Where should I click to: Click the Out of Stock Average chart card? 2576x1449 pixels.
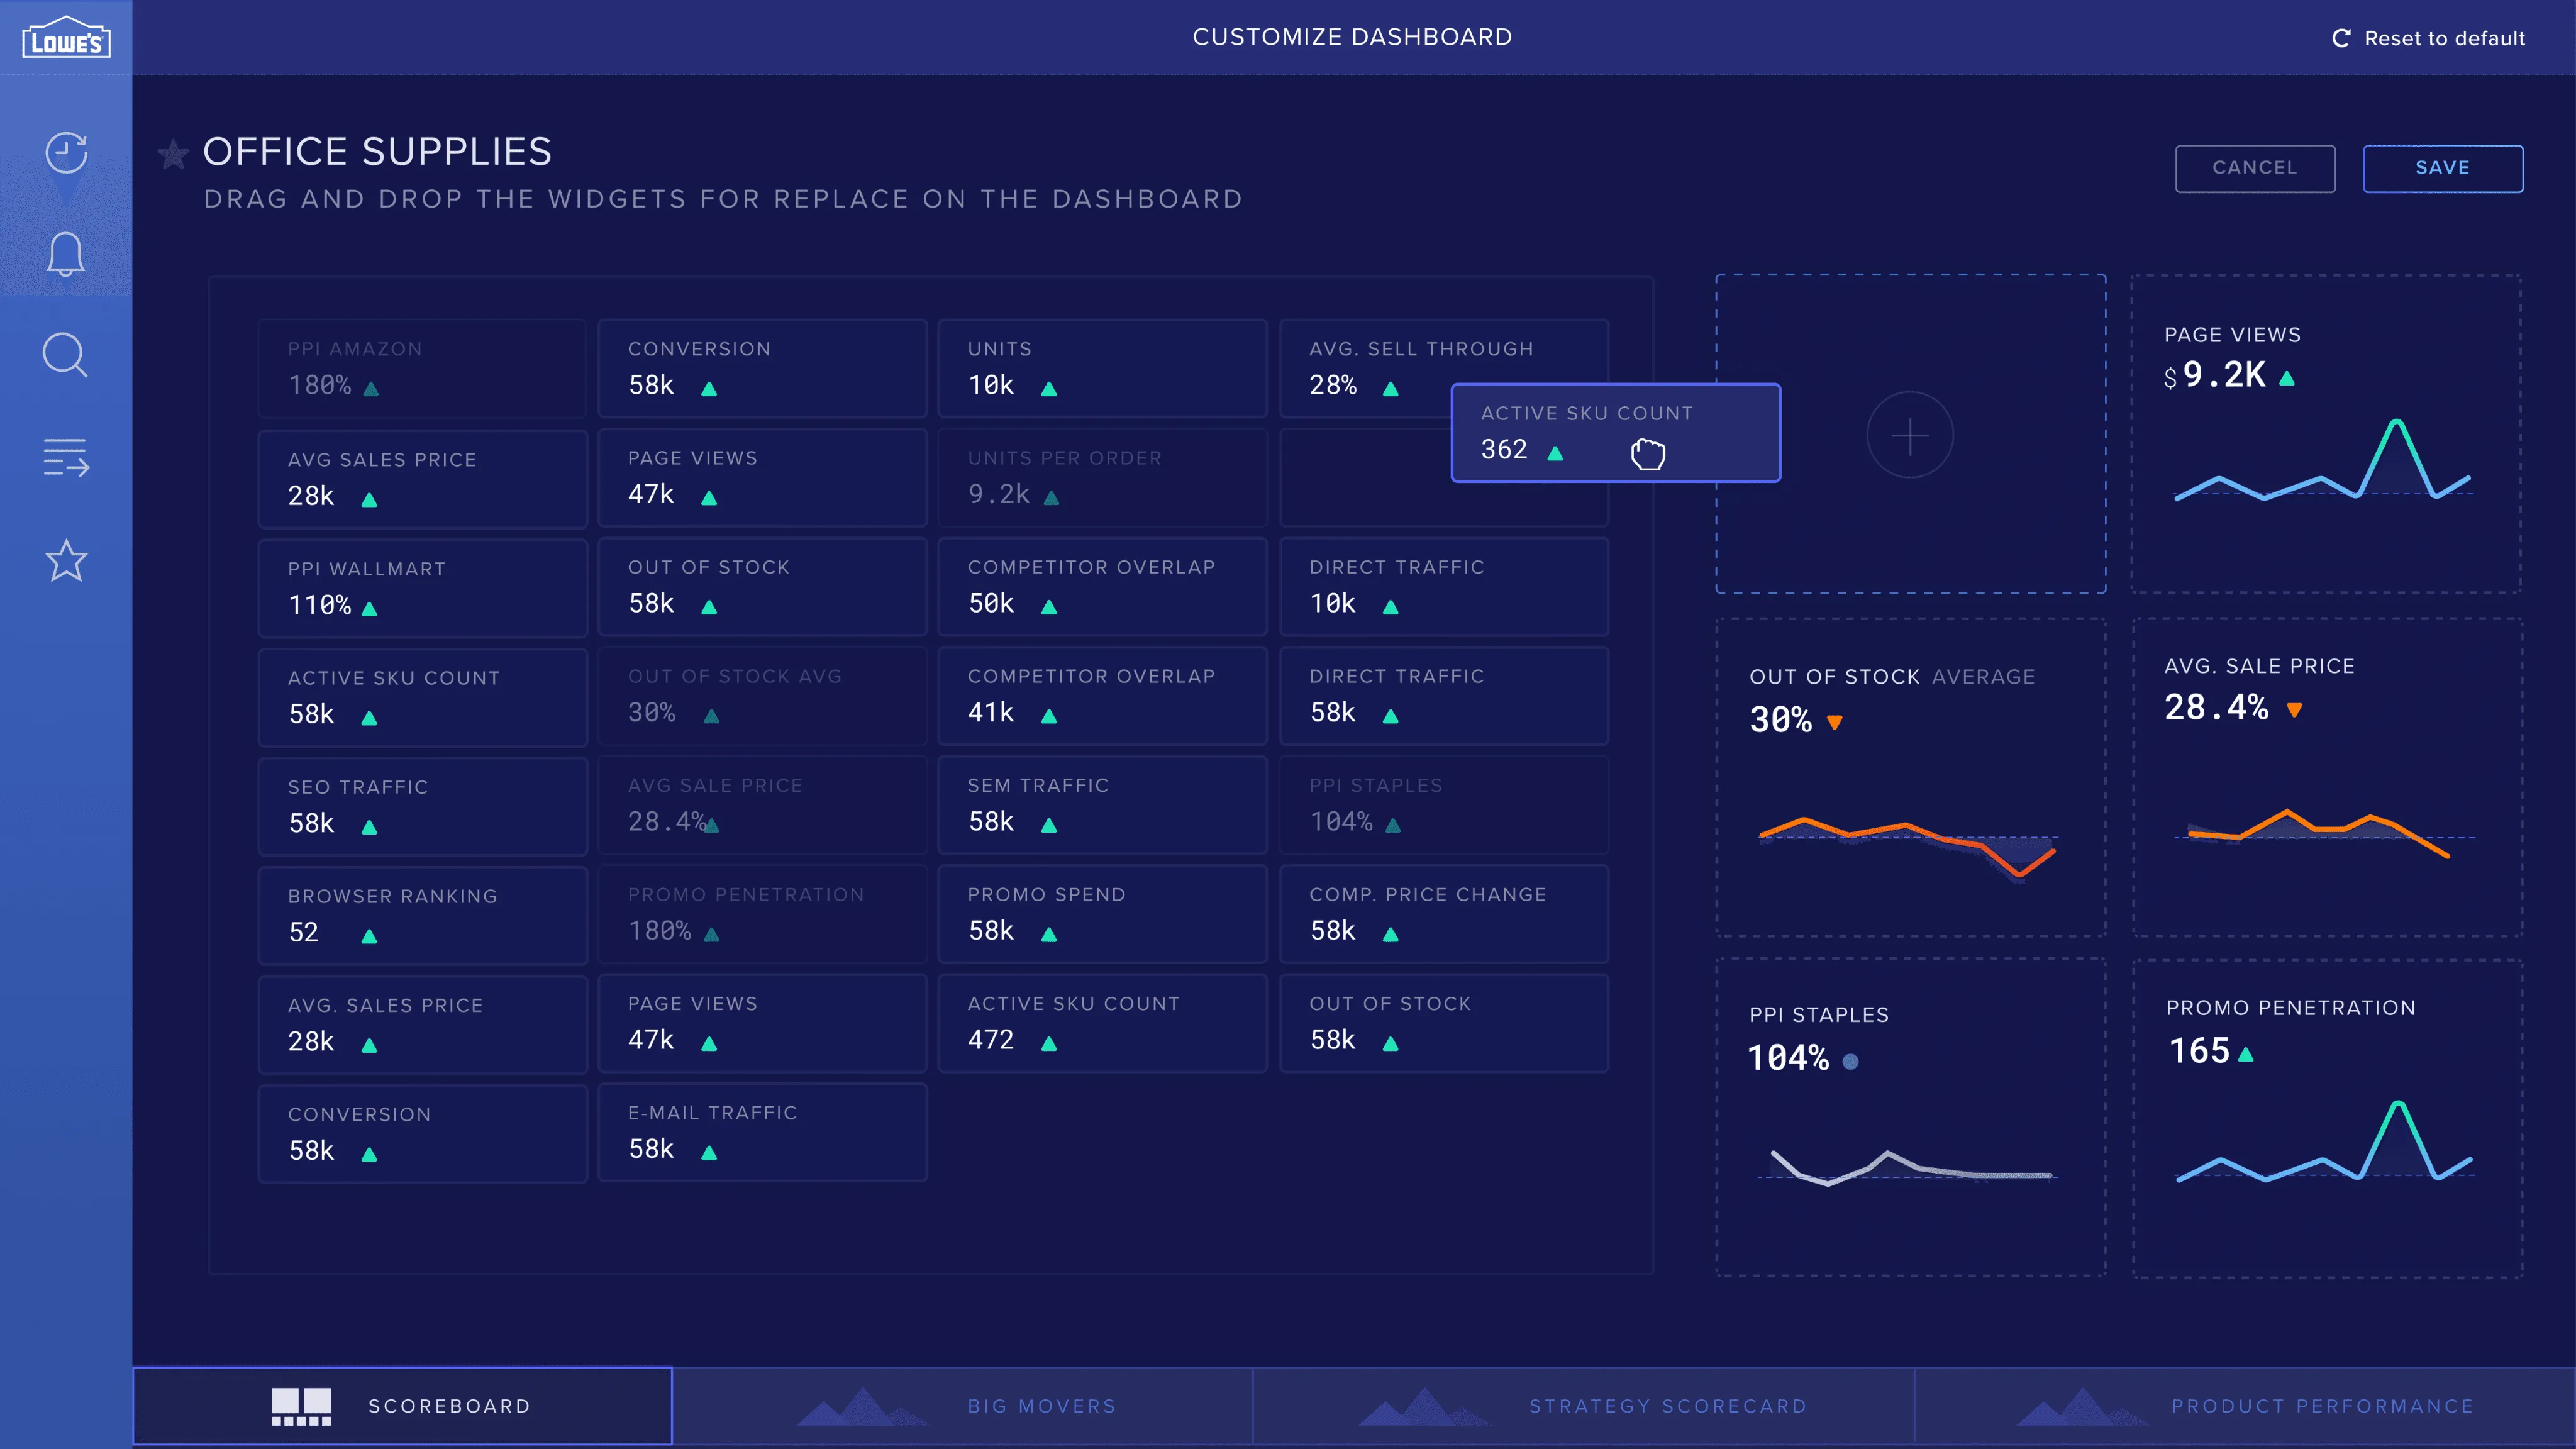(1911, 777)
